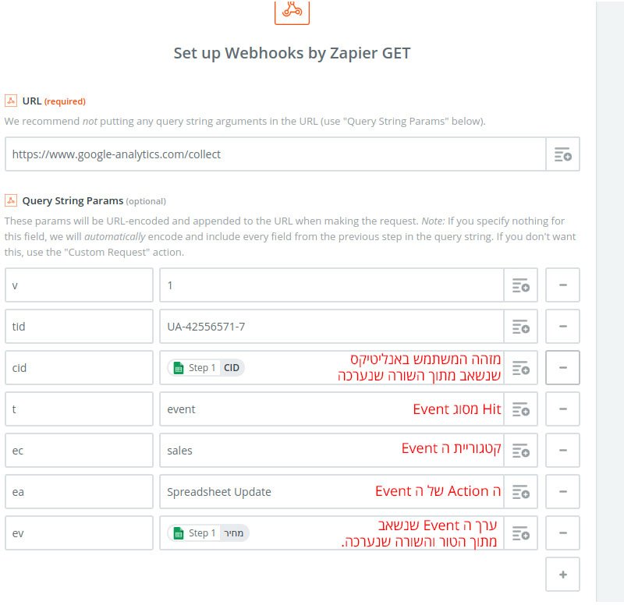
Task: Open insert-field icon in the ec row
Action: point(520,451)
